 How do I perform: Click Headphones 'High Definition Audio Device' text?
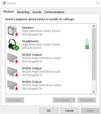tap(41, 44)
